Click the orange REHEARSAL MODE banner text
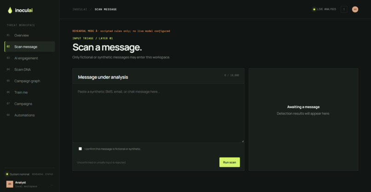 (x=121, y=31)
